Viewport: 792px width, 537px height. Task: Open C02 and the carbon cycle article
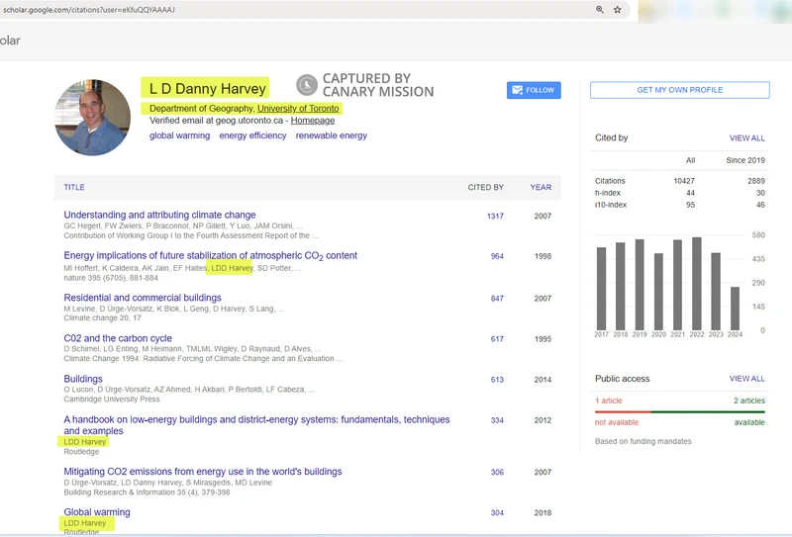pos(118,338)
